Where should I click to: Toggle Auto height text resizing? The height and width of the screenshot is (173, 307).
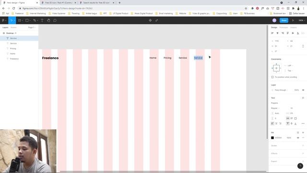click(x=292, y=119)
